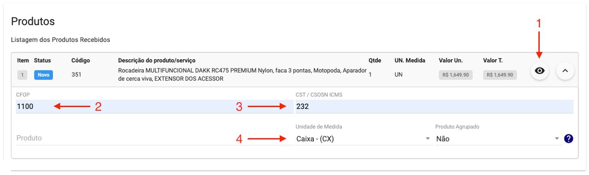Focus the Produto input field
Image resolution: width=589 pixels, height=175 pixels.
coord(151,138)
